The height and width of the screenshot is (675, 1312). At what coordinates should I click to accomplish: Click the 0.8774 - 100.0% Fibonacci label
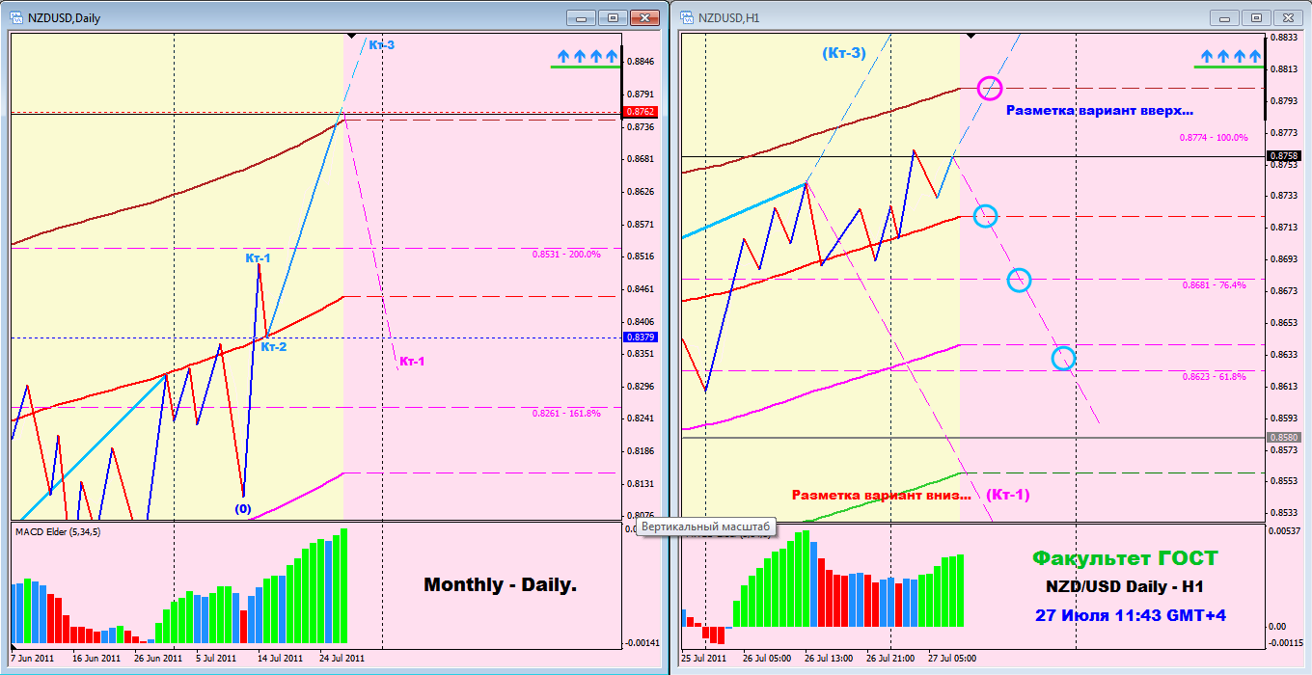click(1214, 138)
